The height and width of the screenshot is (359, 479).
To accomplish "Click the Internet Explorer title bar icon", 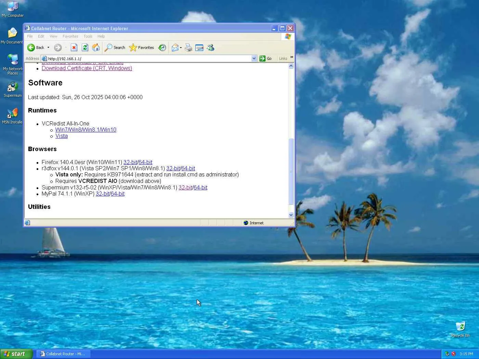I will (27, 28).
